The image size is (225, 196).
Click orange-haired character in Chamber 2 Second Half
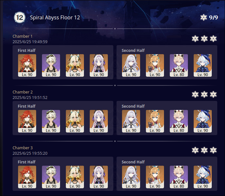(155, 121)
